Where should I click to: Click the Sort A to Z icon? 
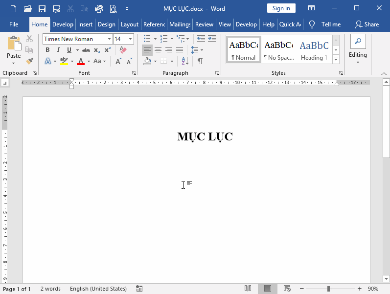(x=185, y=61)
